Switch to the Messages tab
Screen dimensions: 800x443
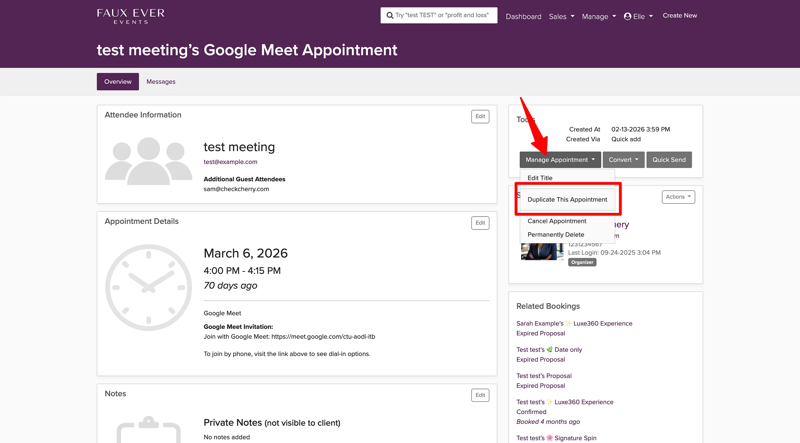[161, 82]
